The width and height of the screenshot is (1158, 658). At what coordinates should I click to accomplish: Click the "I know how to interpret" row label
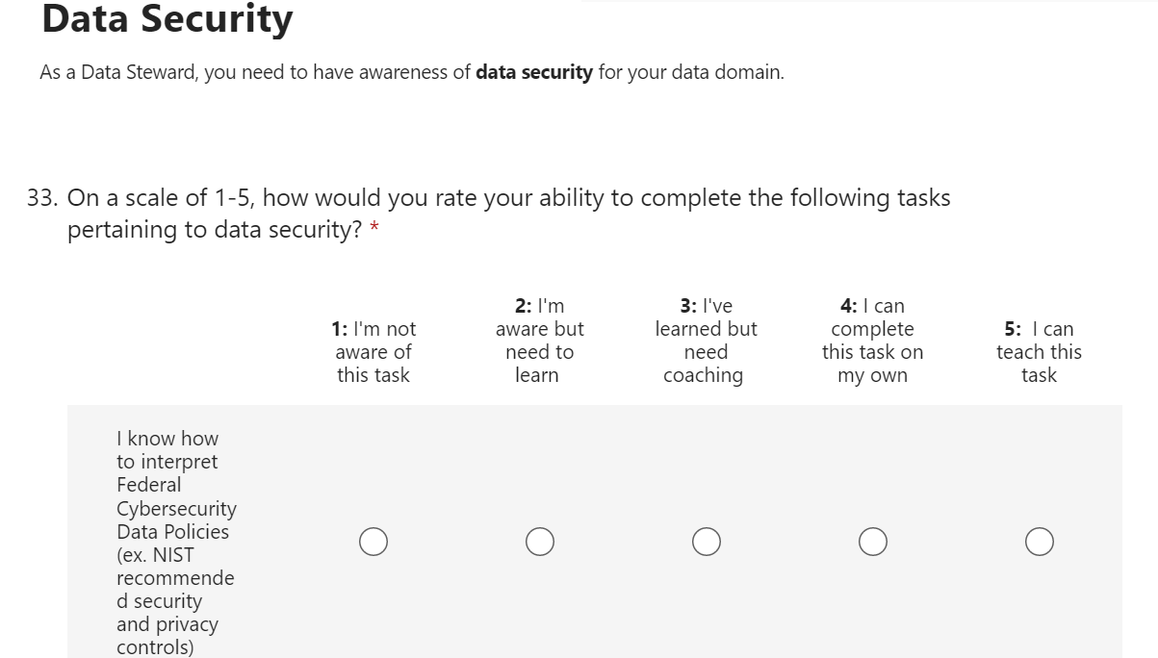pos(167,449)
